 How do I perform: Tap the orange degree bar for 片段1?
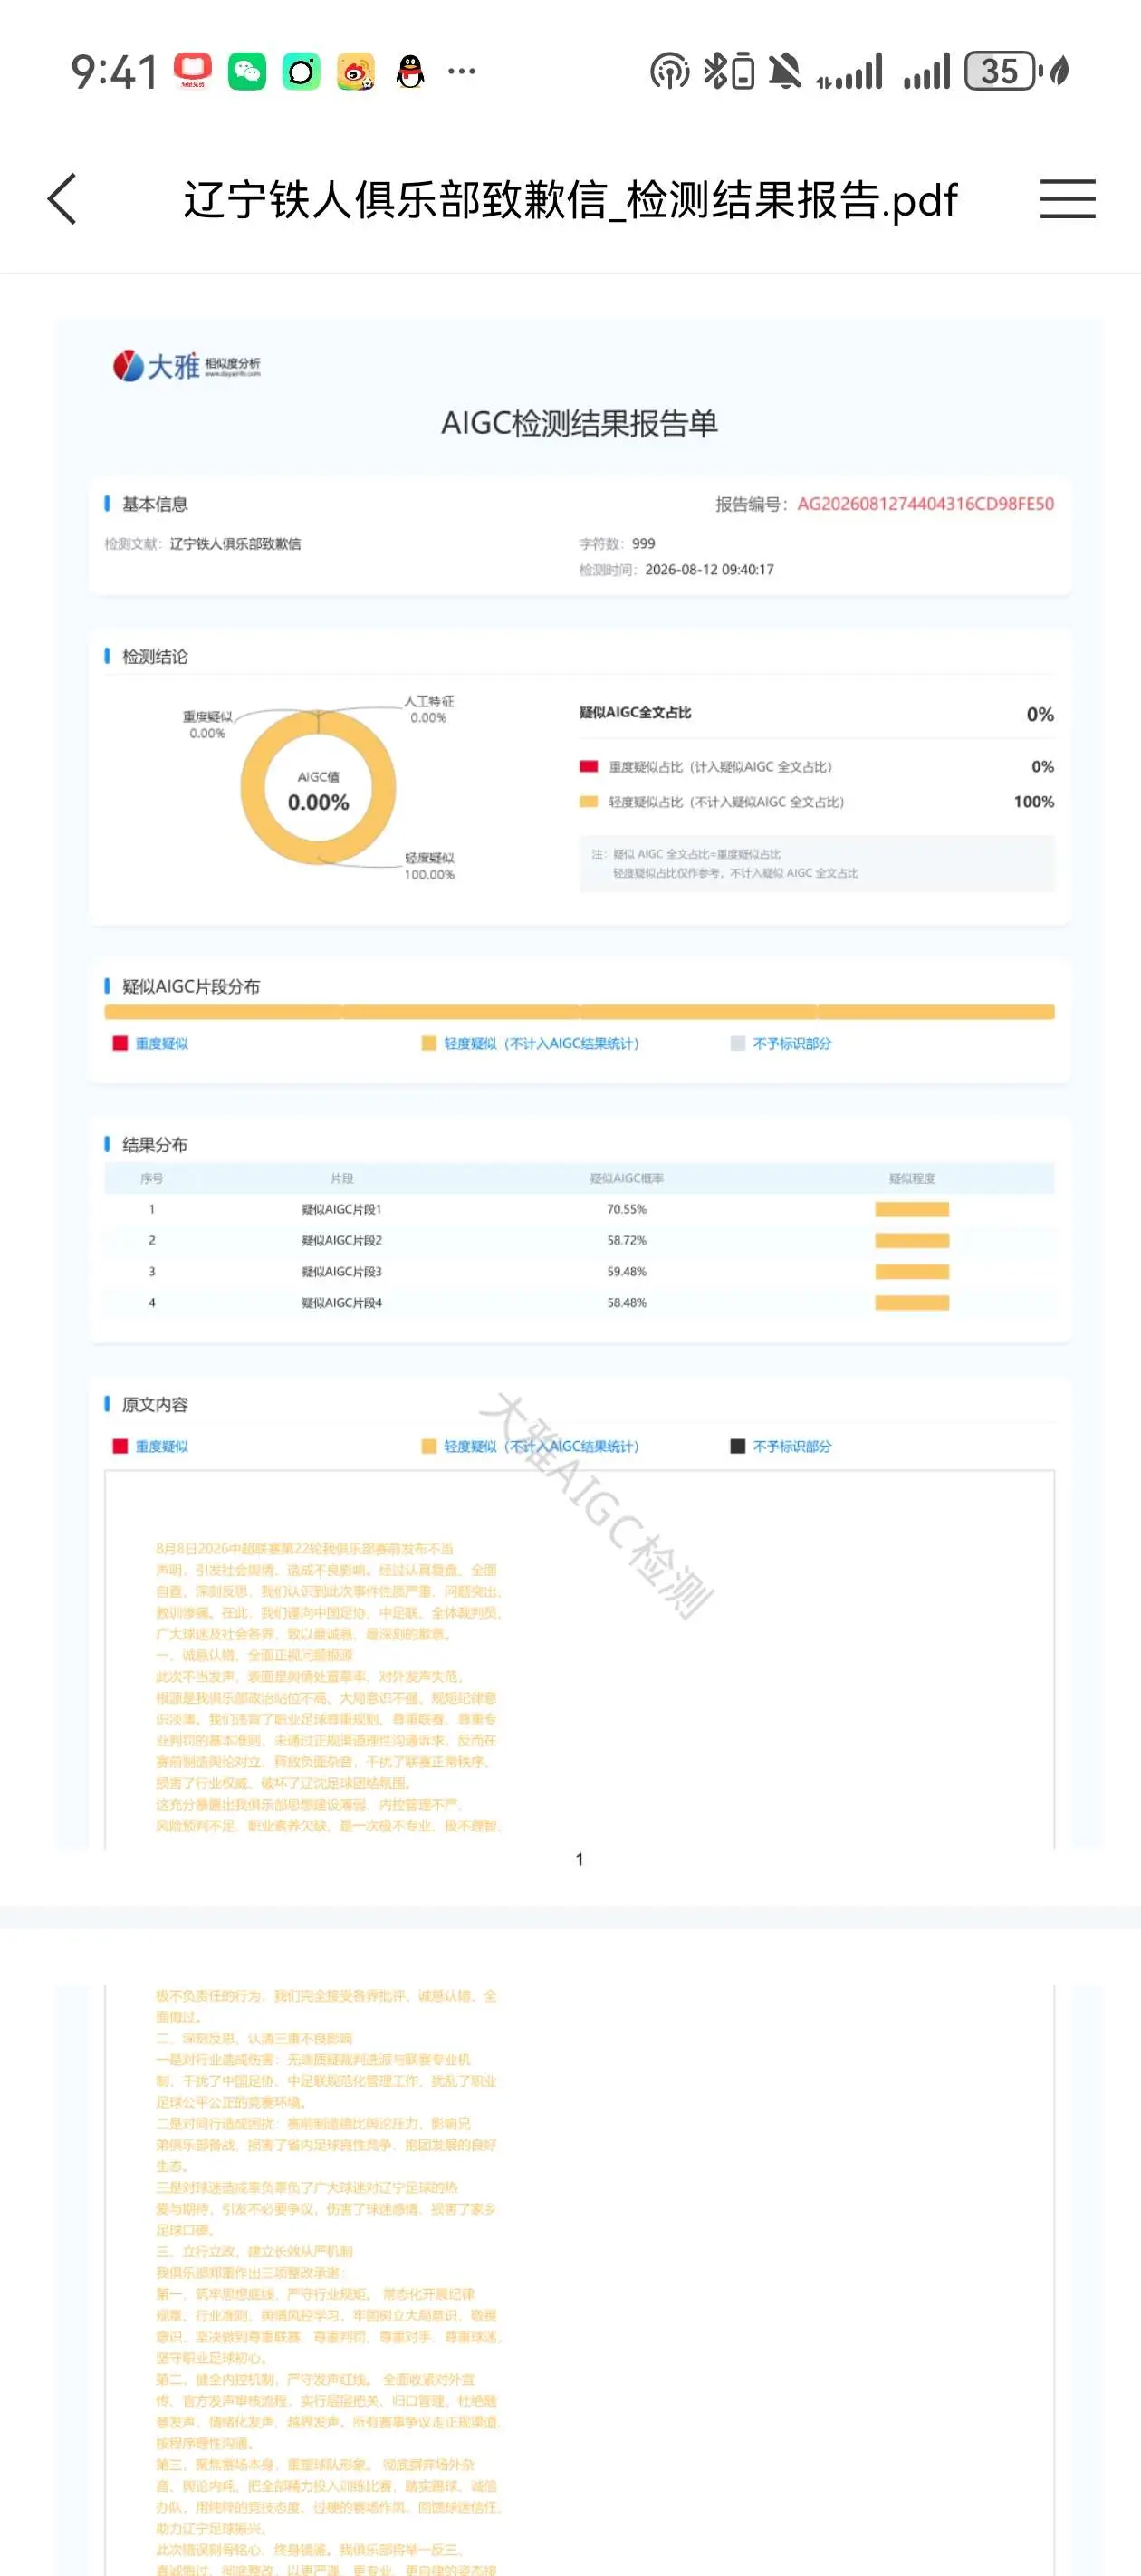[x=911, y=1209]
